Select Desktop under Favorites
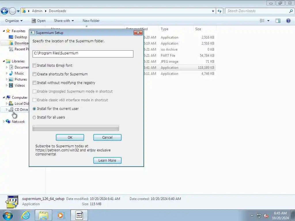 (x=21, y=37)
